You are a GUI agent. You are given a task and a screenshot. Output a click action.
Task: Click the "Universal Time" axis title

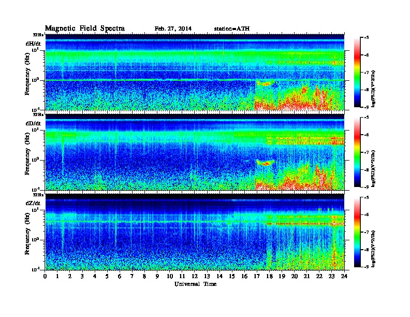tap(195, 284)
